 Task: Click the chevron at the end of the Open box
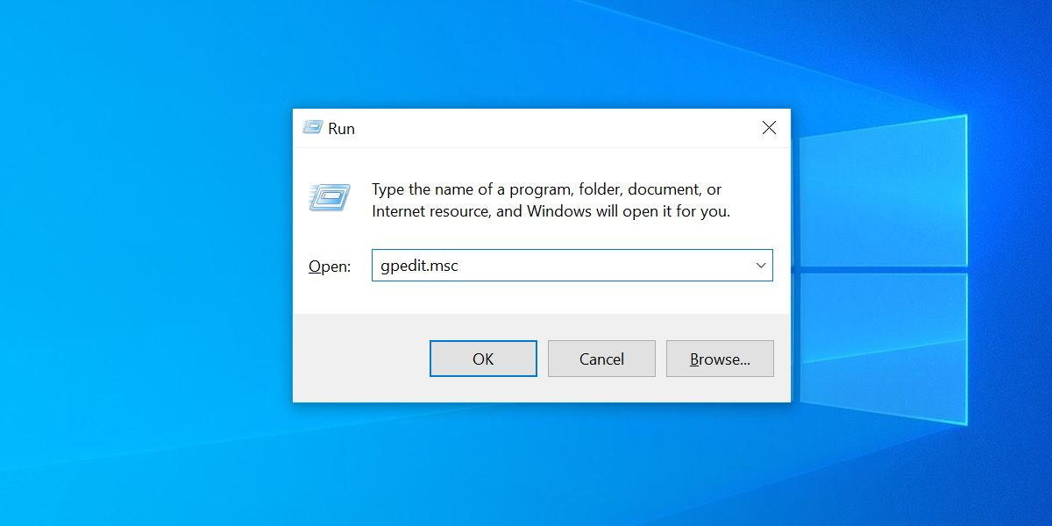tap(759, 265)
